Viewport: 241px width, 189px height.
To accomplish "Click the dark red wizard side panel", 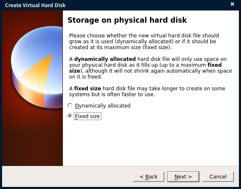I will click(x=32, y=139).
